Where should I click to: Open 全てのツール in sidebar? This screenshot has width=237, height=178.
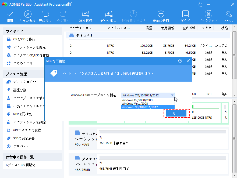[x=19, y=63]
